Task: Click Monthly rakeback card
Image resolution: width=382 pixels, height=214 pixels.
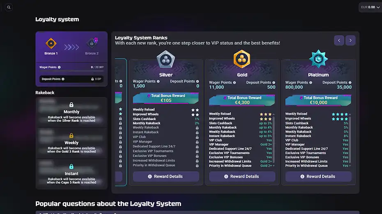Action: coord(71,113)
